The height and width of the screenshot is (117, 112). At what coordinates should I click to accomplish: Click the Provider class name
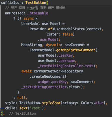(38, 29)
